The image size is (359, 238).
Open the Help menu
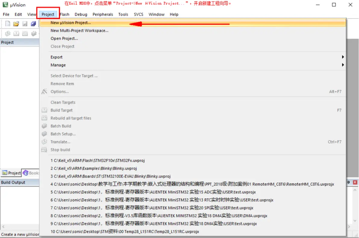click(x=174, y=14)
